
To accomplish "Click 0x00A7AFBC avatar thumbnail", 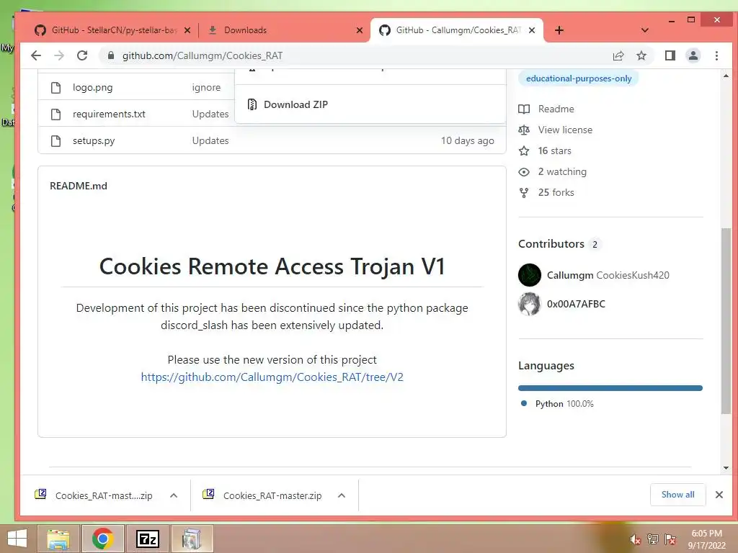I will [x=530, y=304].
